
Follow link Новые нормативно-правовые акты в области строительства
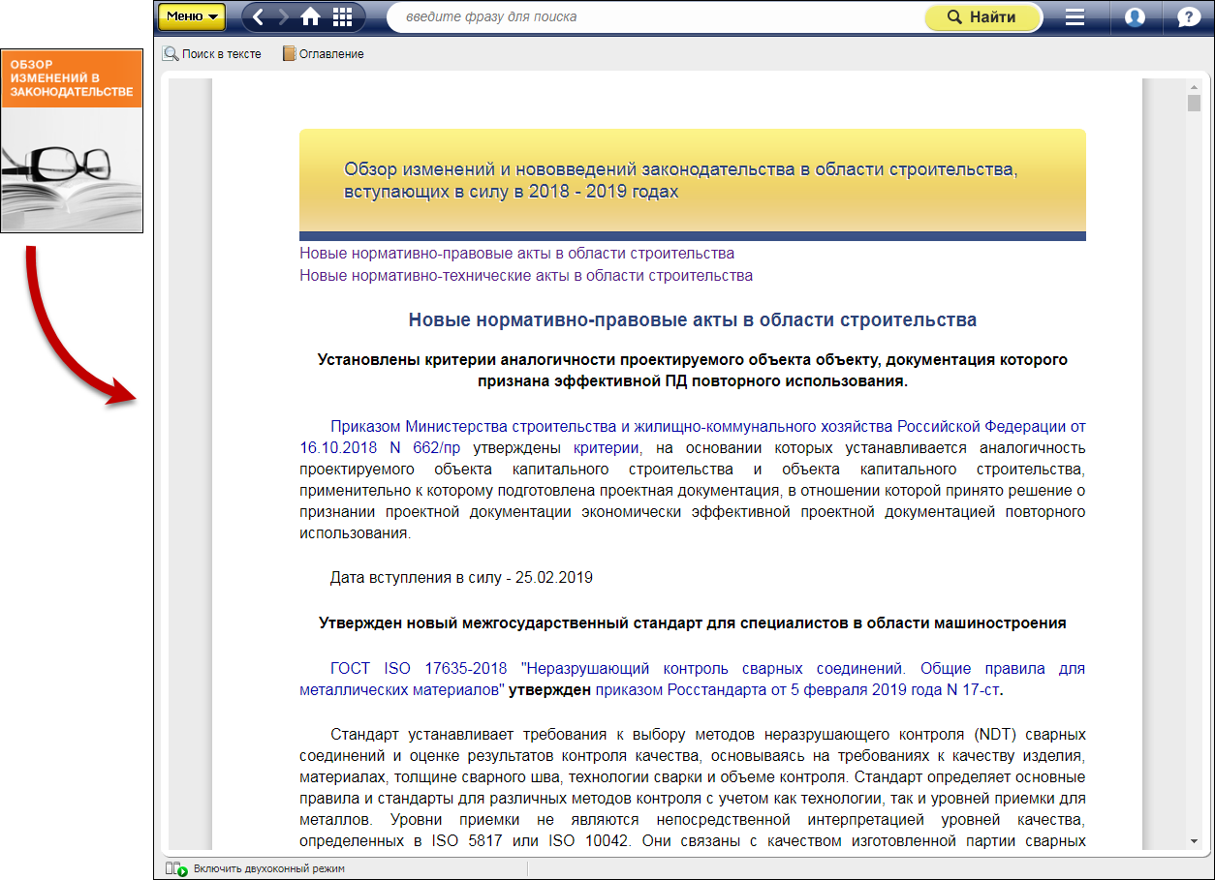pos(516,254)
